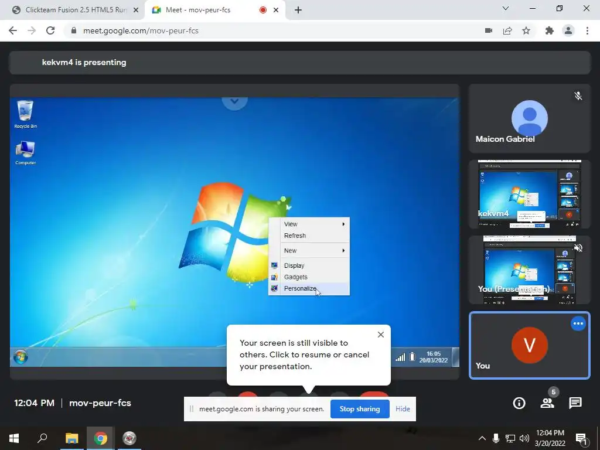Image resolution: width=600 pixels, height=450 pixels.
Task: Open Chrome profile avatar icon
Action: 568,30
